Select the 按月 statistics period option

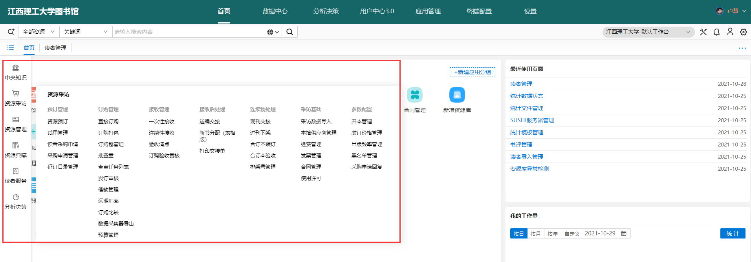point(535,234)
